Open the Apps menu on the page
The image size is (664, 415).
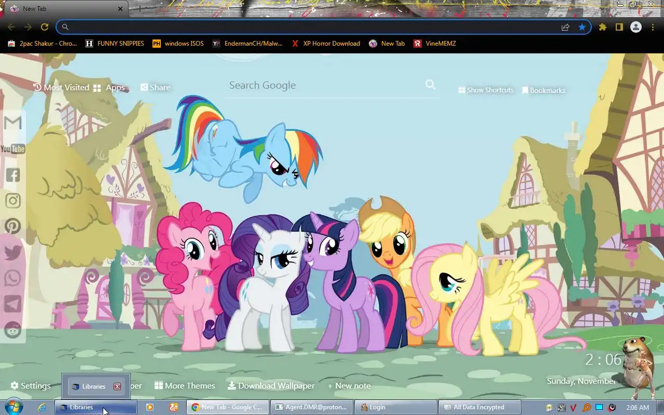(109, 87)
